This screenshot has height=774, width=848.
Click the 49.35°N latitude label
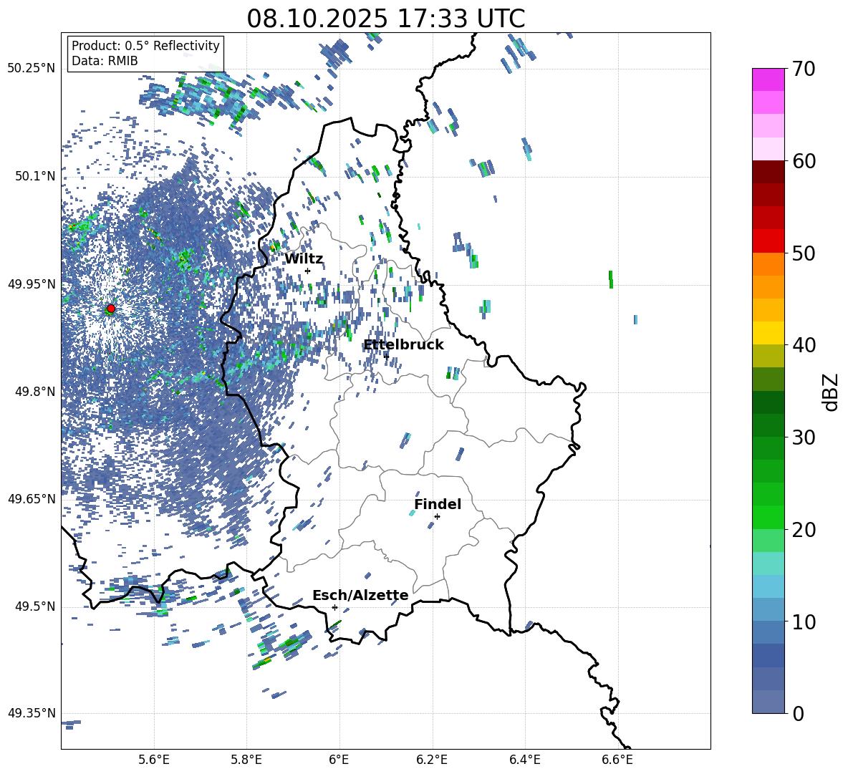pos(32,713)
